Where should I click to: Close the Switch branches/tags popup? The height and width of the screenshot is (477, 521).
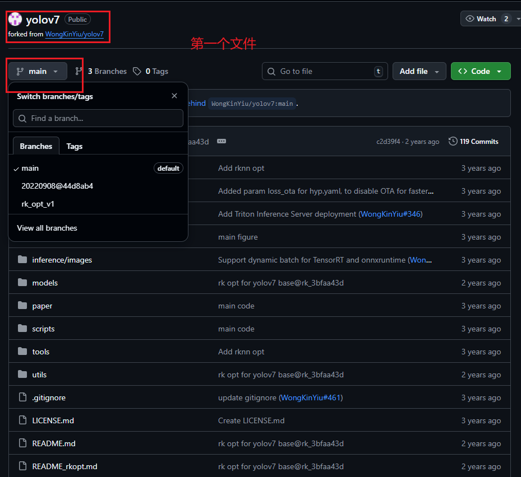pos(174,96)
